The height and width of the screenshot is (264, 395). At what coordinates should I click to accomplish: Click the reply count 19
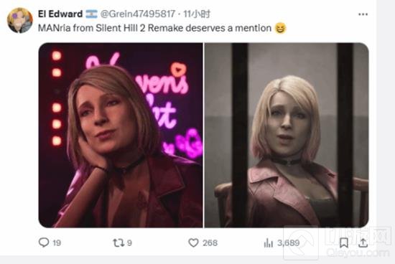point(57,243)
